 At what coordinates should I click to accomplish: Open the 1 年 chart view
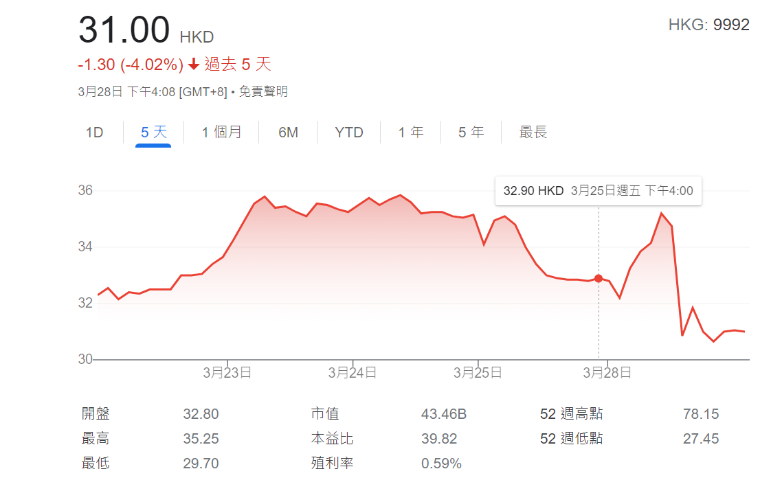pyautogui.click(x=411, y=133)
